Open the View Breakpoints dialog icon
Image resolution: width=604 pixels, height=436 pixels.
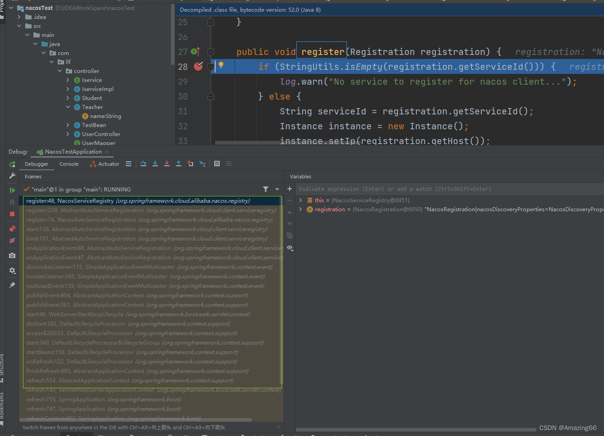(x=12, y=229)
